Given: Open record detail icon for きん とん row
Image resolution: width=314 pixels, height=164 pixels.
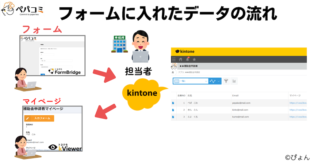Looking at the screenshot, I should [x=173, y=110].
